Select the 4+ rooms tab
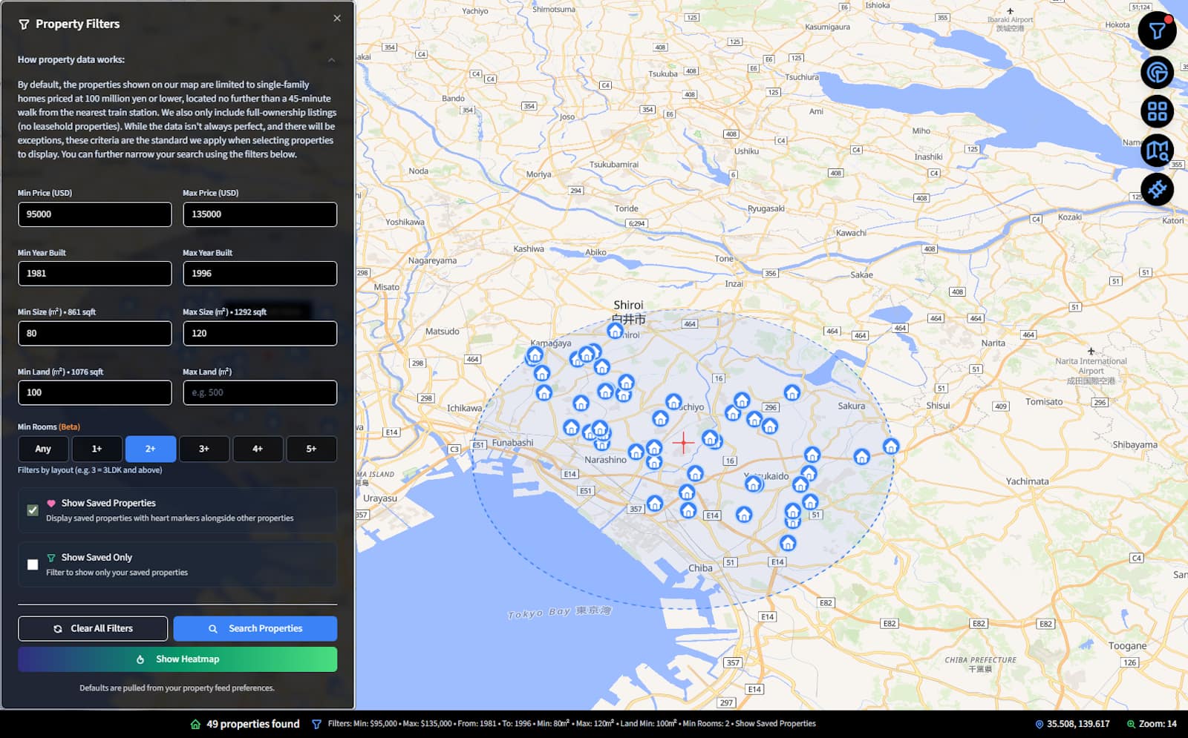This screenshot has width=1188, height=738. tap(258, 449)
